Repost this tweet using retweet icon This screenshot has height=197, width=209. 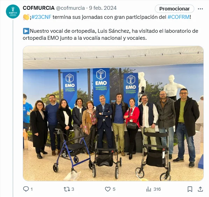coord(67,189)
